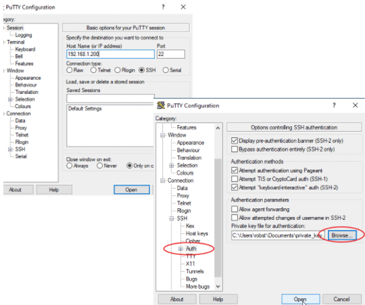Choose Never for close window on exit

tap(99, 166)
